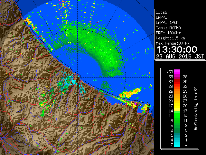Click the 'ilts2' label in info box
The width and height of the screenshot is (206, 155).
162,12
